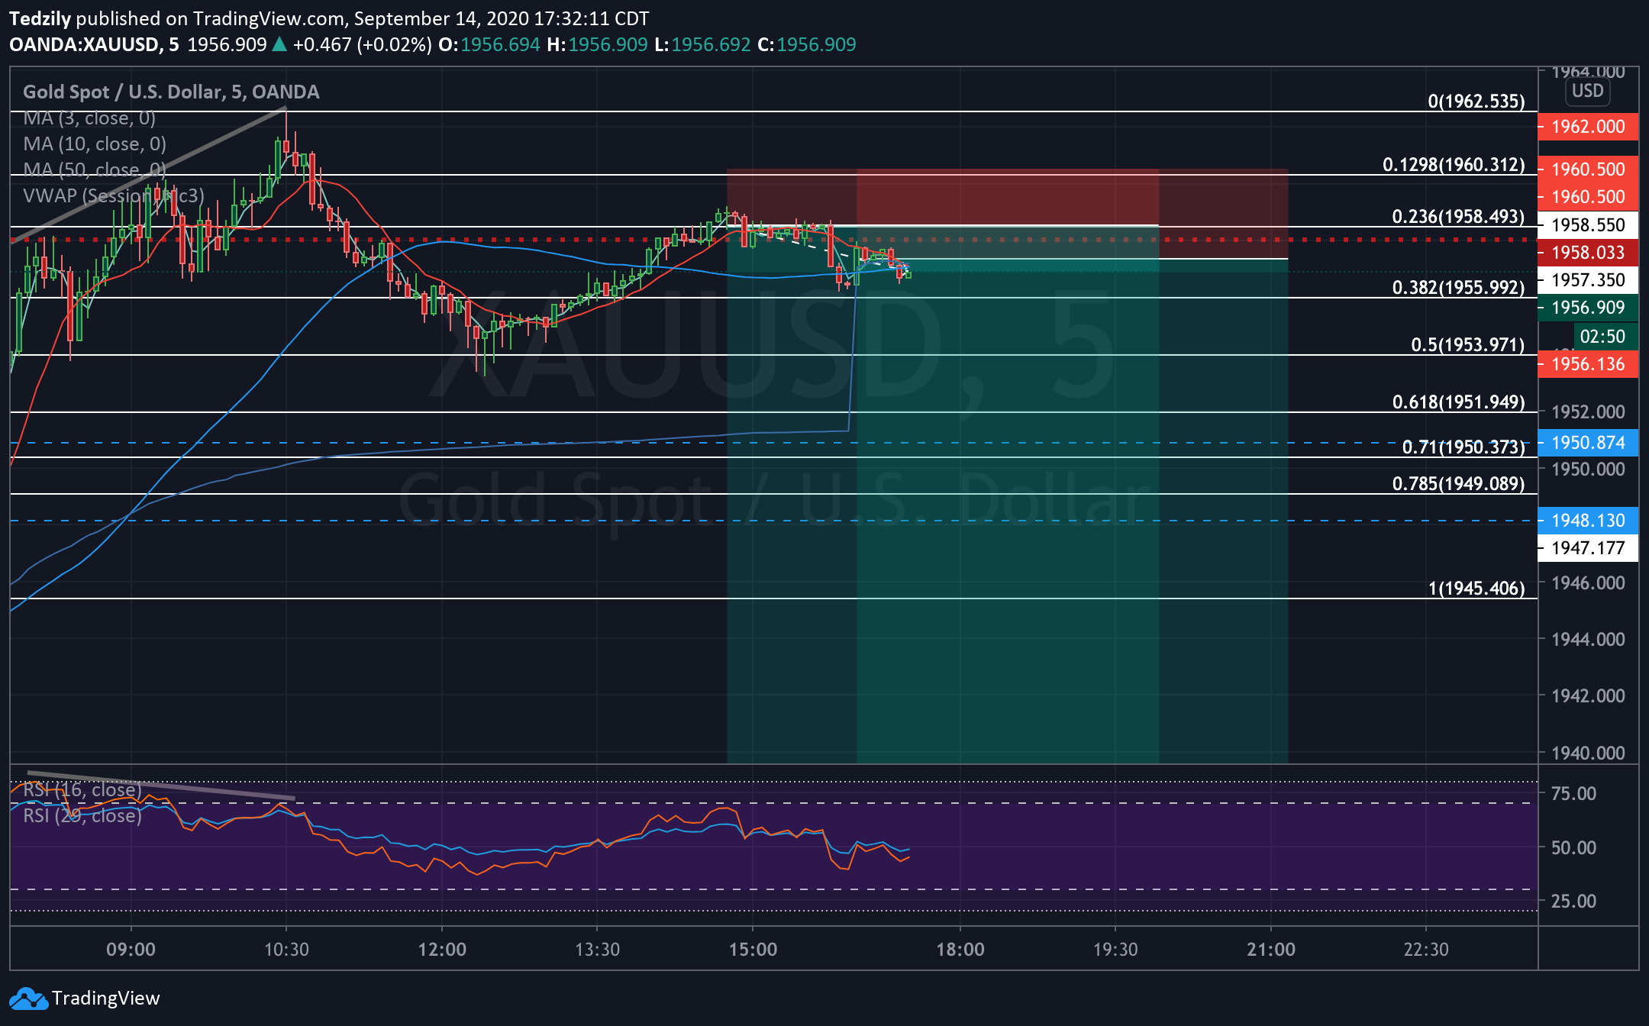Click the red 1962.000 price tag
Viewport: 1649px width, 1026px height.
click(1588, 127)
